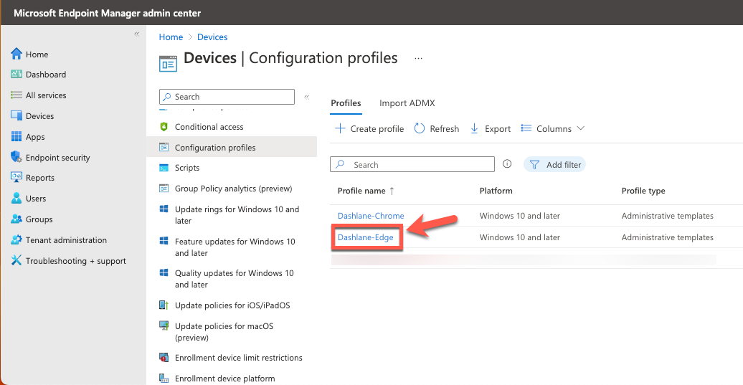Click the Add filter button
This screenshot has width=743, height=385.
click(555, 164)
